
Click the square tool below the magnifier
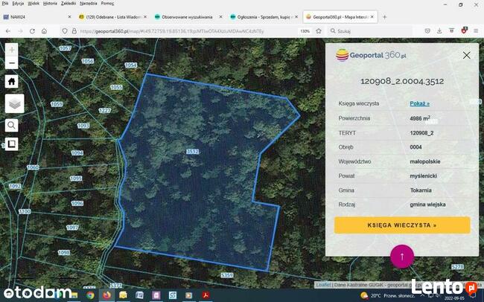tap(12, 144)
